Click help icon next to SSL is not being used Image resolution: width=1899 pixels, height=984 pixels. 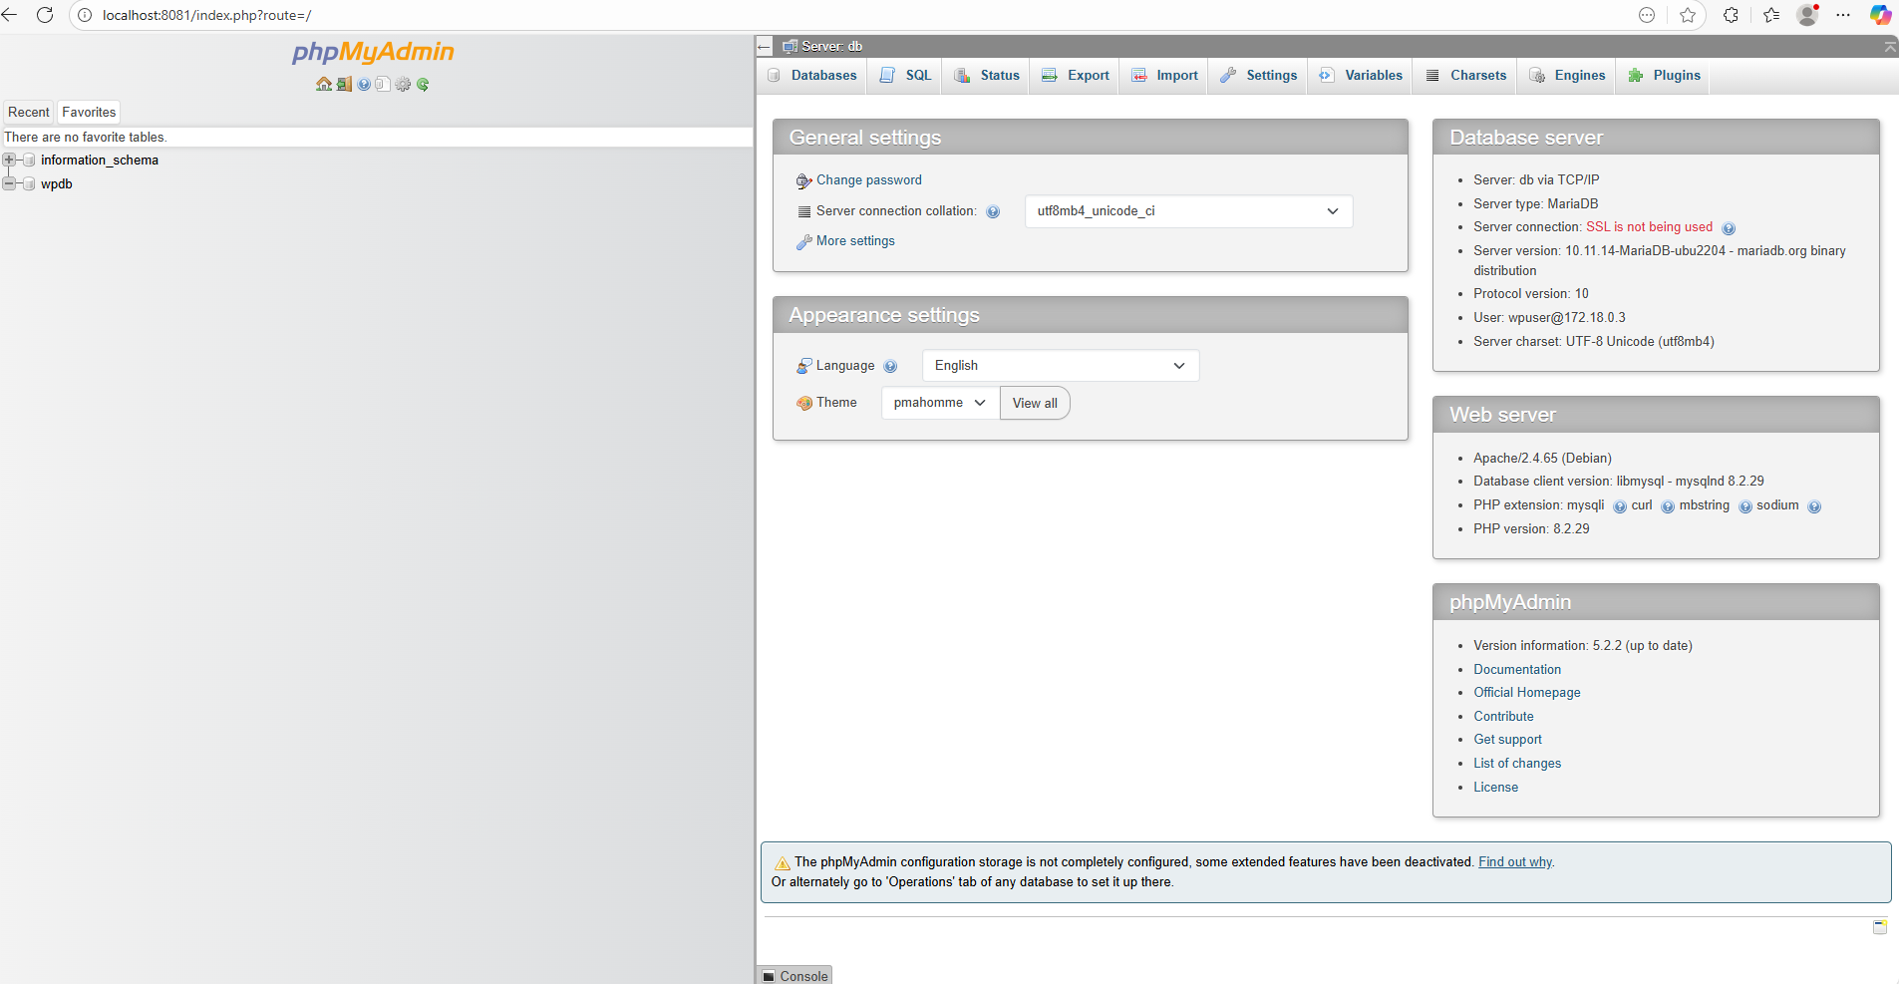click(x=1729, y=228)
